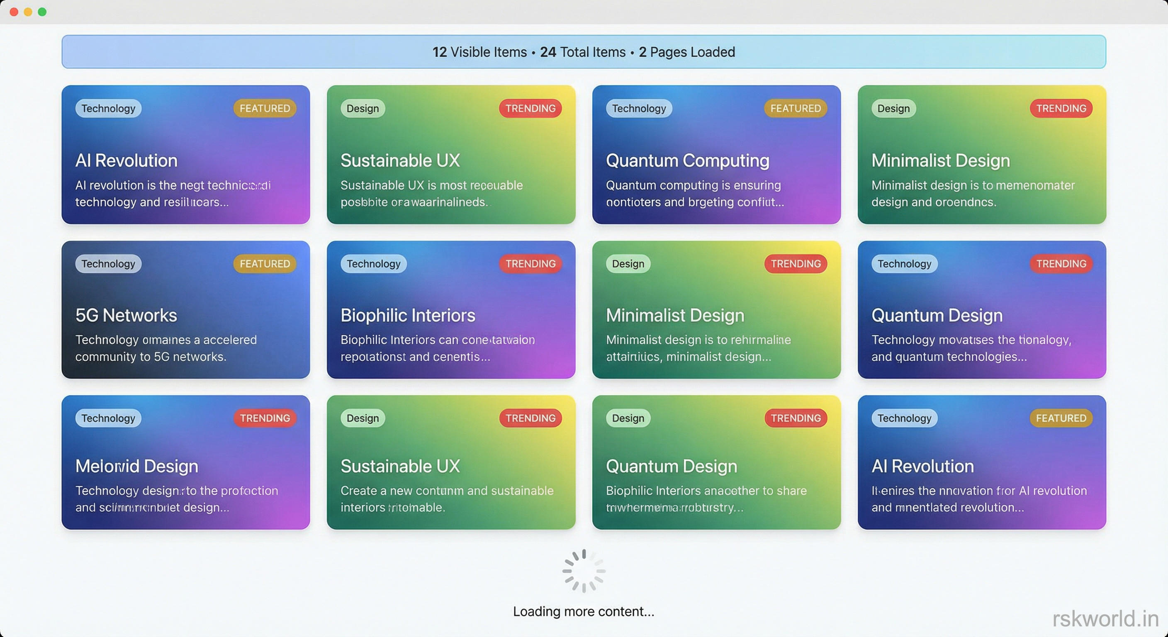Viewport: 1168px width, 637px height.
Task: Click the green maximize window button
Action: pyautogui.click(x=42, y=12)
